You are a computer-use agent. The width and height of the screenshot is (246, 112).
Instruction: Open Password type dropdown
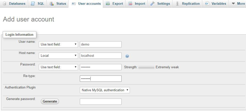coord(58,67)
